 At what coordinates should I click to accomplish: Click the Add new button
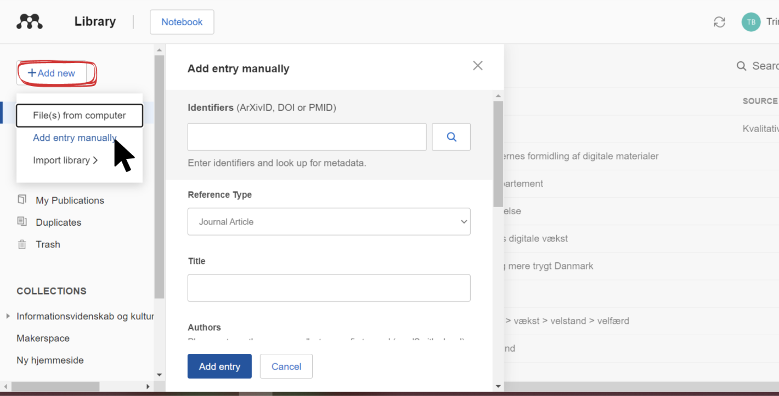point(52,73)
